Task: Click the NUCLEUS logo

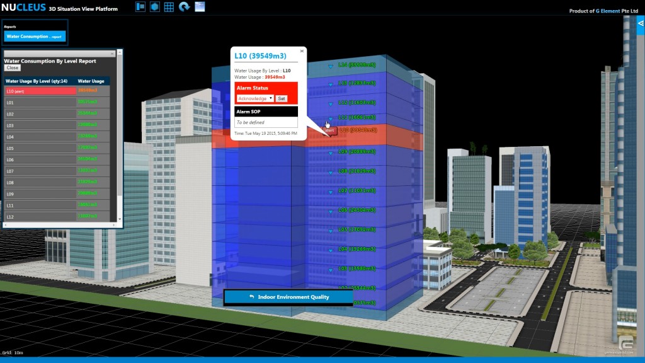Action: coord(23,8)
